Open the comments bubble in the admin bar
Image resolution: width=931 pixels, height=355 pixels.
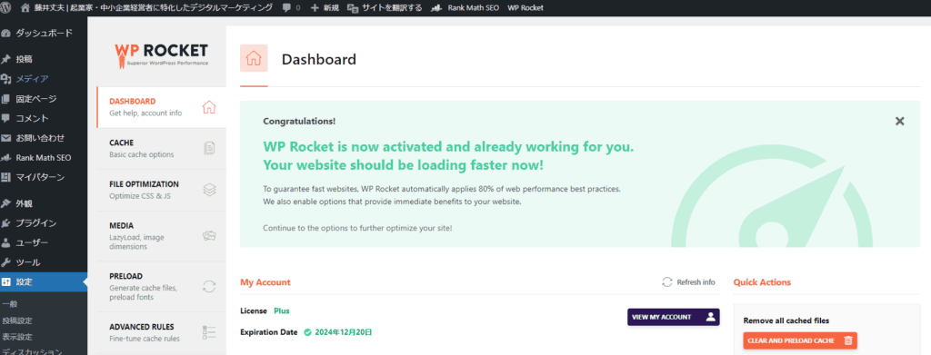click(x=292, y=7)
